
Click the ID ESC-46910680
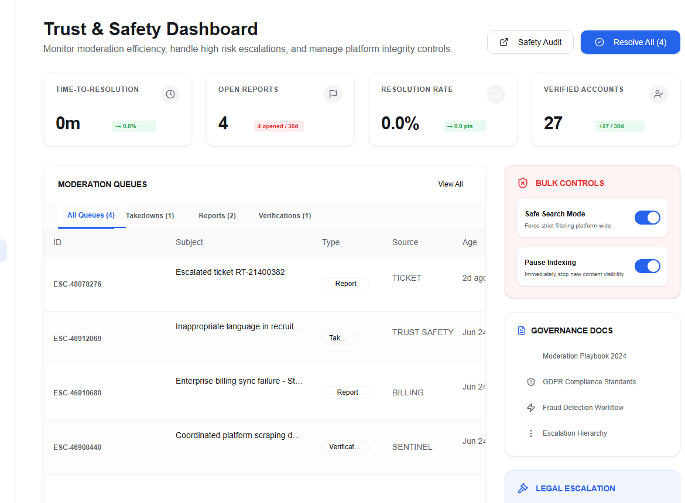77,393
